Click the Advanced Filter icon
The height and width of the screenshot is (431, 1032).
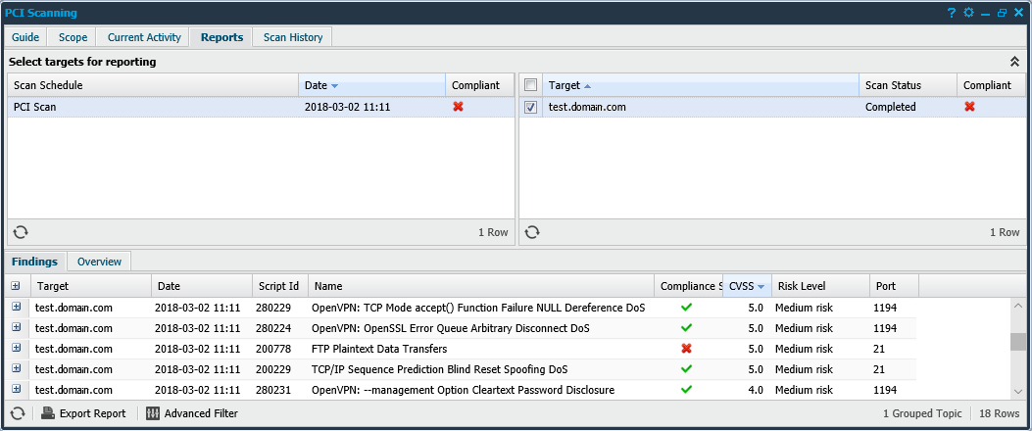tap(152, 413)
